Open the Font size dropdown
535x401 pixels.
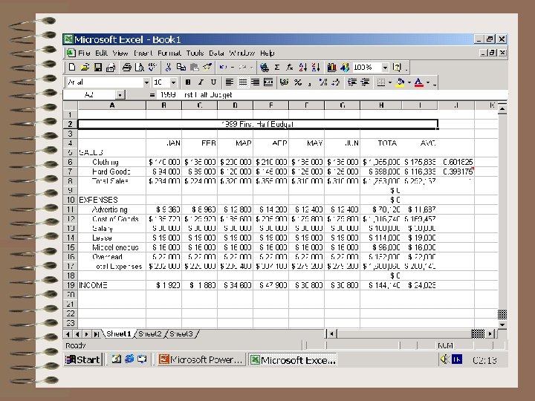173,82
